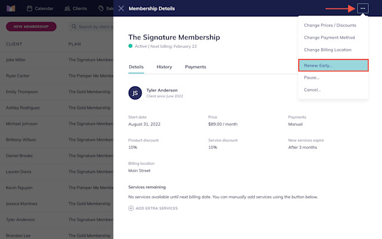Select Pause from the options menu
The width and height of the screenshot is (382, 239).
click(x=312, y=78)
